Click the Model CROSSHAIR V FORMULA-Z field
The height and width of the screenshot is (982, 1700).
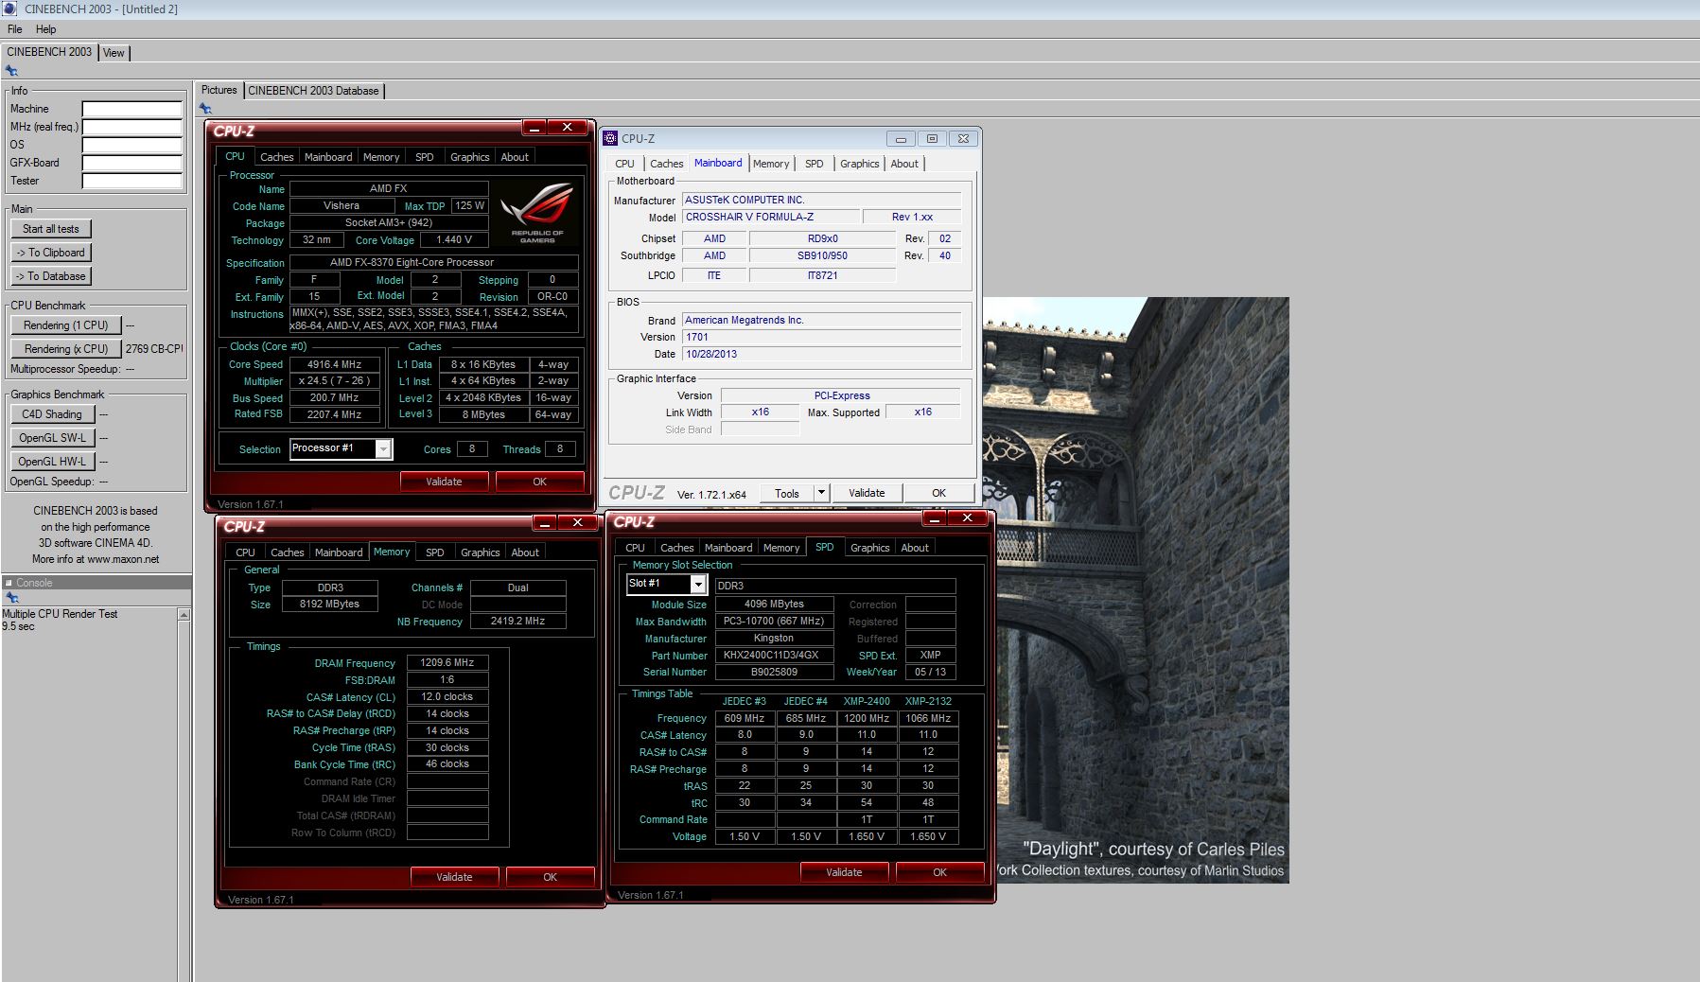pyautogui.click(x=770, y=218)
